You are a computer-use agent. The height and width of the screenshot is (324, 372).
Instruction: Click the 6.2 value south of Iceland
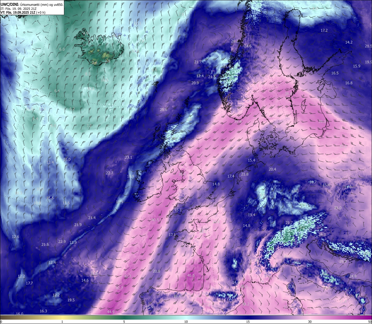point(72,109)
